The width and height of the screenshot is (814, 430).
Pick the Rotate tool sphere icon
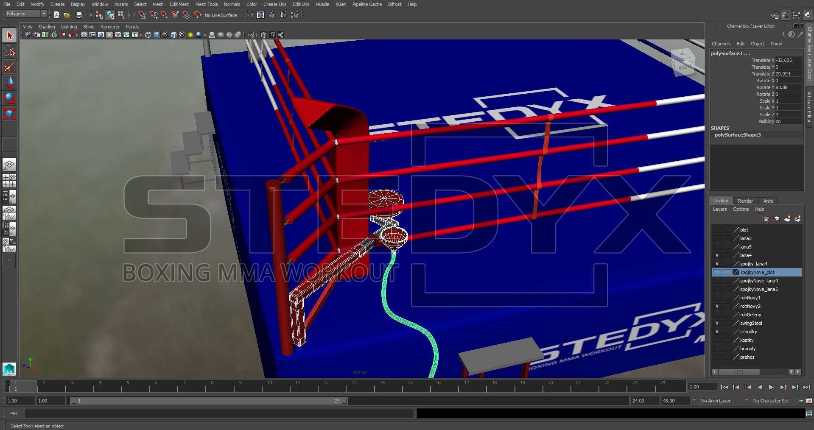point(9,98)
